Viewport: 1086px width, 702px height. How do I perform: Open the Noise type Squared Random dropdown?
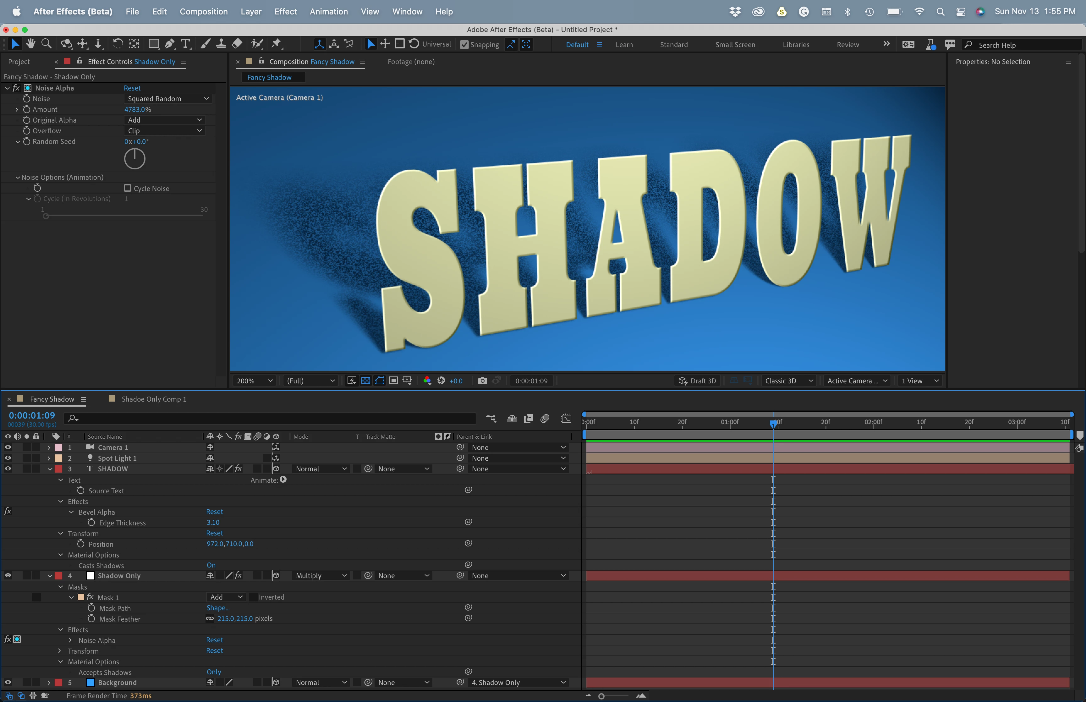click(168, 98)
